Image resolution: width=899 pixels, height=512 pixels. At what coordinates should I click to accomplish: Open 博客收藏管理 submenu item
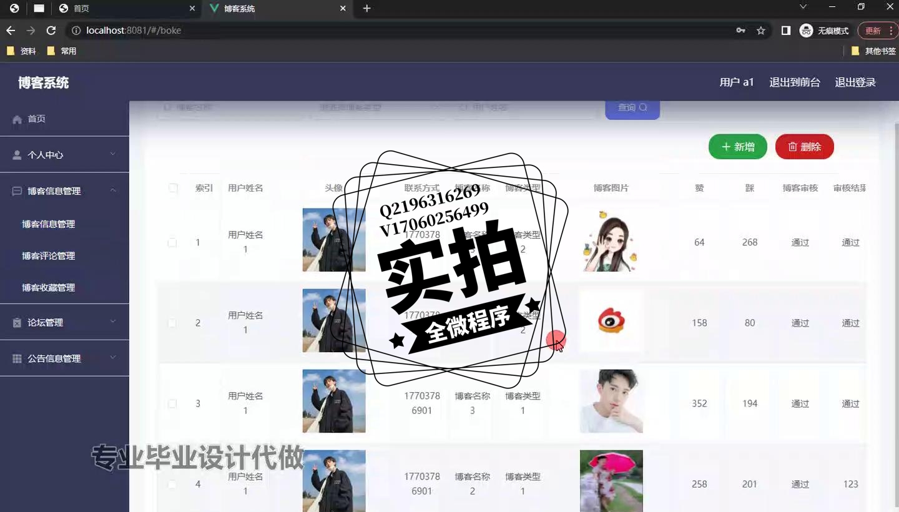(x=49, y=288)
